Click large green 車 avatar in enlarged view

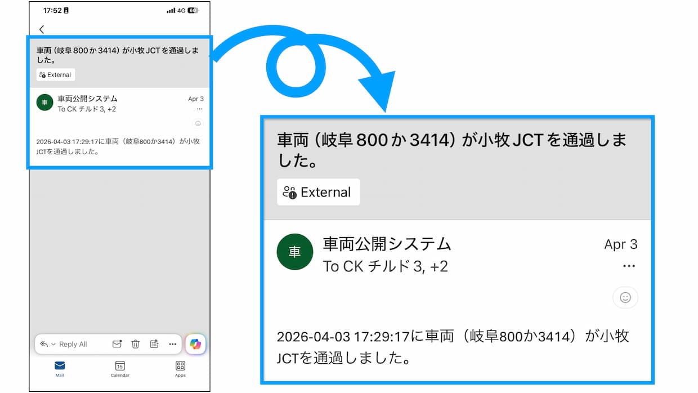tap(294, 252)
